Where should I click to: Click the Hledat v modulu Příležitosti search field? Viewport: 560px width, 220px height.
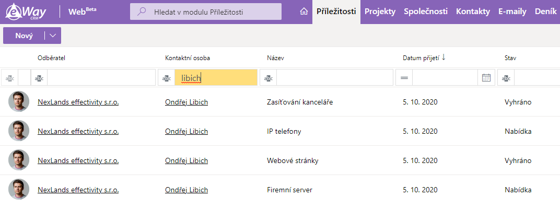point(206,12)
